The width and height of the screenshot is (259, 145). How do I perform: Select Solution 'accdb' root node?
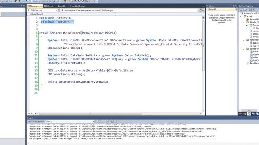pyautogui.click(x=250, y=13)
